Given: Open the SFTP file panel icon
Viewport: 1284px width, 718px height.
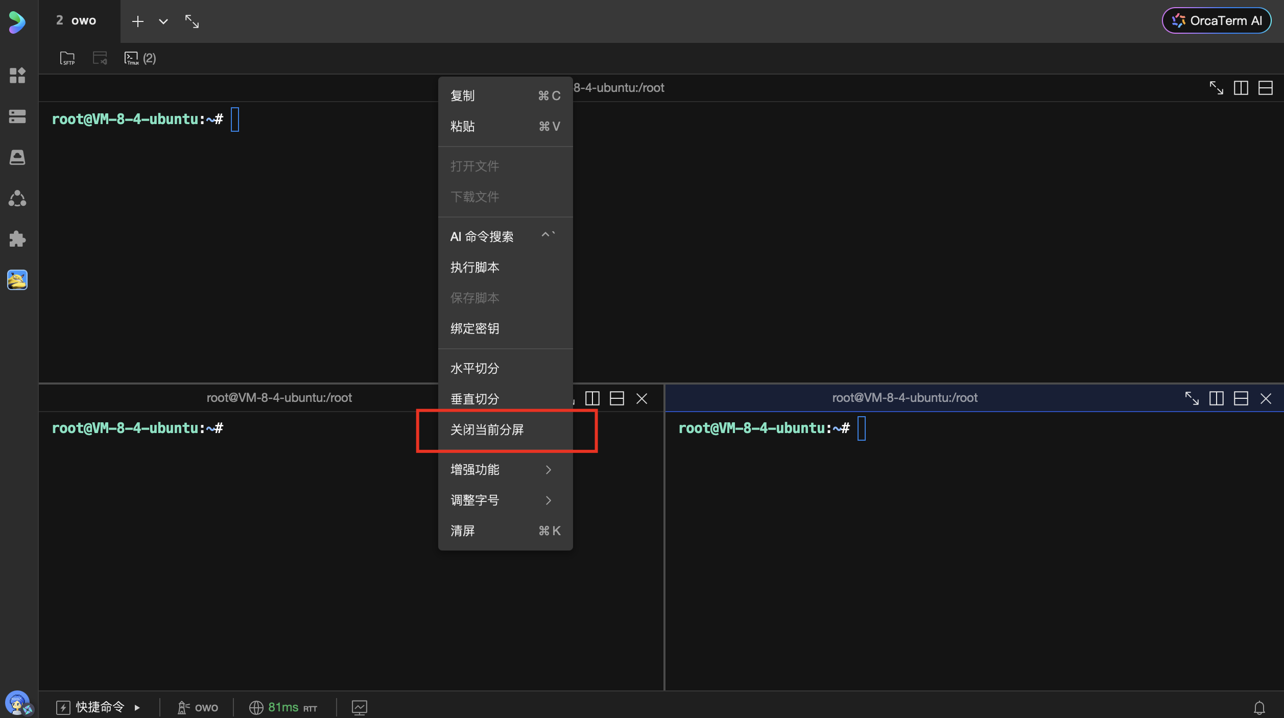Looking at the screenshot, I should [67, 58].
